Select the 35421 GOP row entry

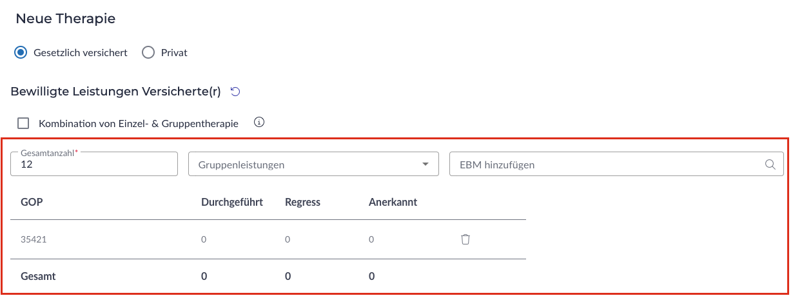(x=34, y=239)
